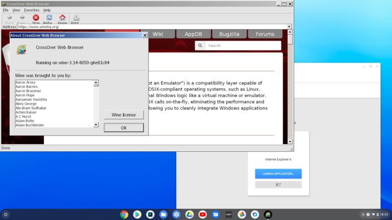This screenshot has height=220, width=392.
Task: Open the Forums tab on WineHQ
Action: pos(265,34)
